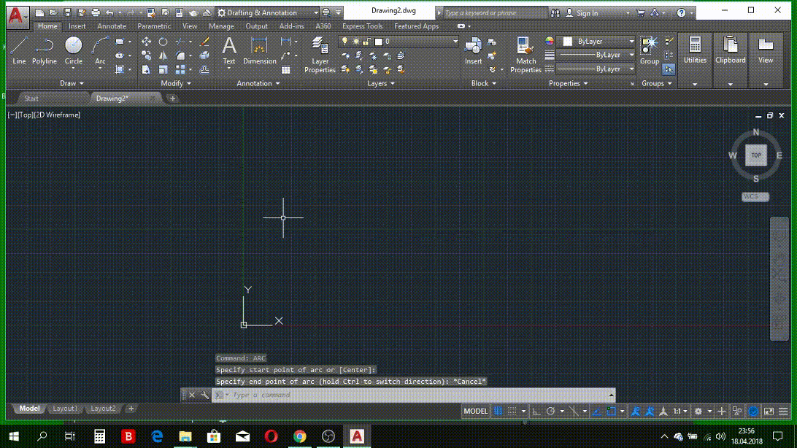This screenshot has height=448, width=797.
Task: Click the WCS coordinate system button
Action: (x=755, y=196)
